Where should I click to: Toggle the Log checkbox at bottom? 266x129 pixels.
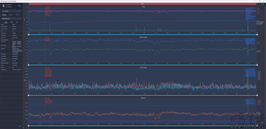[x=26, y=128]
